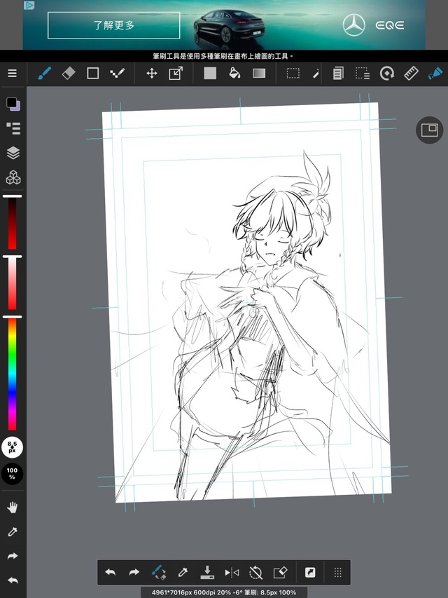Toggle canvas horizontal flip
Screen dimensions: 448x598
click(232, 573)
